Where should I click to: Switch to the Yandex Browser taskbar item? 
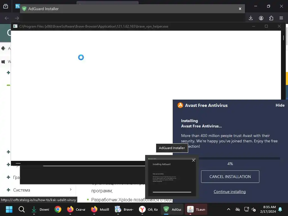point(148,209)
